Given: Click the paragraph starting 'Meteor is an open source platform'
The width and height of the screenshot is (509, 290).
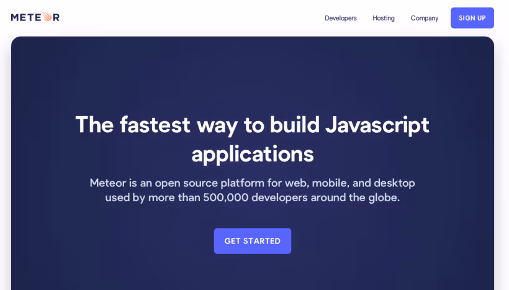Looking at the screenshot, I should (x=252, y=190).
